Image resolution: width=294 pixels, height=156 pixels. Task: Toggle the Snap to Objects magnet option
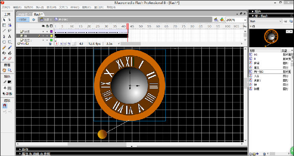coord(5,106)
